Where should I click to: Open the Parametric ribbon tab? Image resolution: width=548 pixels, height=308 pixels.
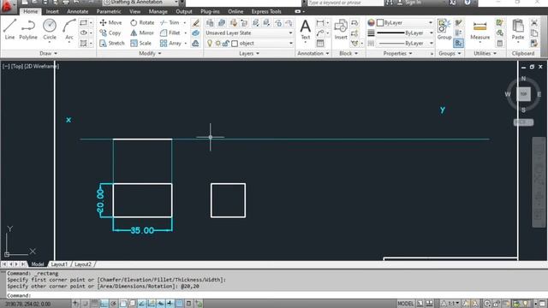109,11
